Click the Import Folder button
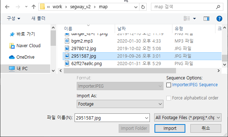 coord(134,128)
